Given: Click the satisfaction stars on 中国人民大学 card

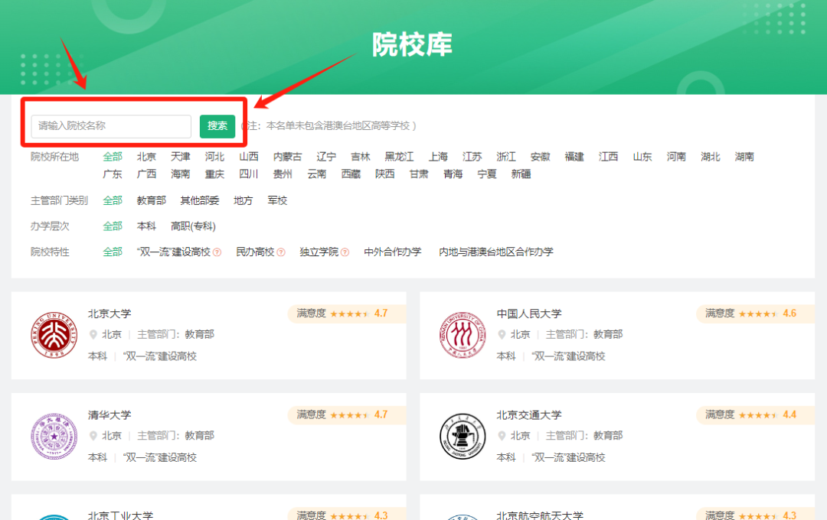Looking at the screenshot, I should coord(758,314).
